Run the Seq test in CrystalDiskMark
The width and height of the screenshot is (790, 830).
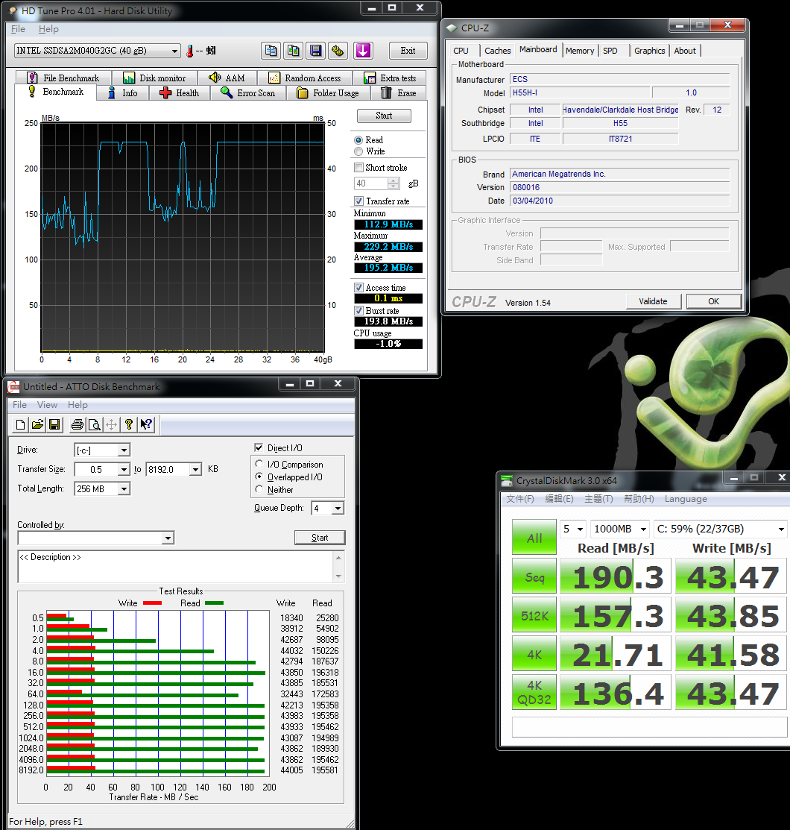[534, 576]
